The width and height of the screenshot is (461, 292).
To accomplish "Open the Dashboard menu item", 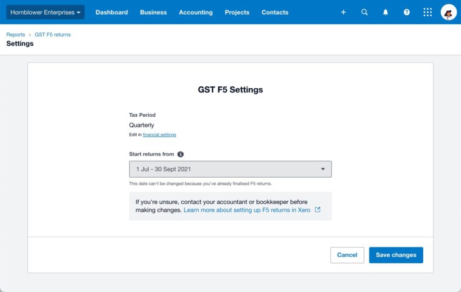I will (x=112, y=12).
